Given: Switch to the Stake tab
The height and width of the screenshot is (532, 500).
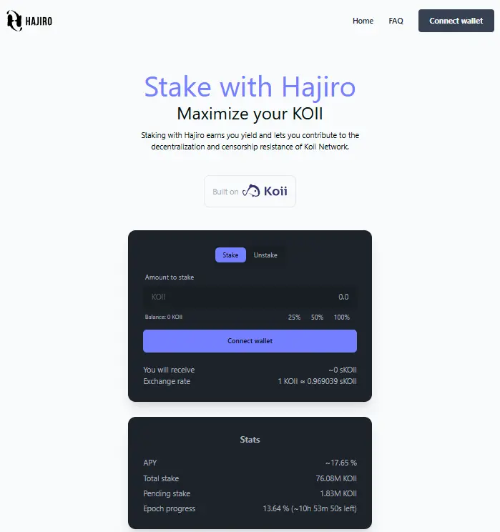Looking at the screenshot, I should [230, 255].
